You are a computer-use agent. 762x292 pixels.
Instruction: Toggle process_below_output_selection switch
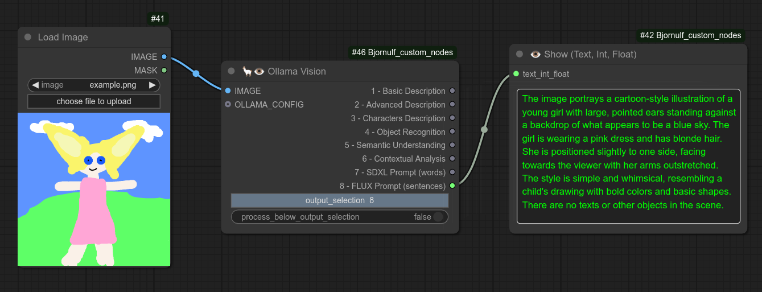coord(438,217)
